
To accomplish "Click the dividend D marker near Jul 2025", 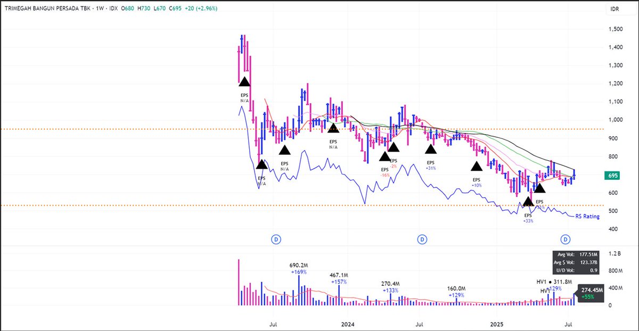I will click(x=565, y=239).
